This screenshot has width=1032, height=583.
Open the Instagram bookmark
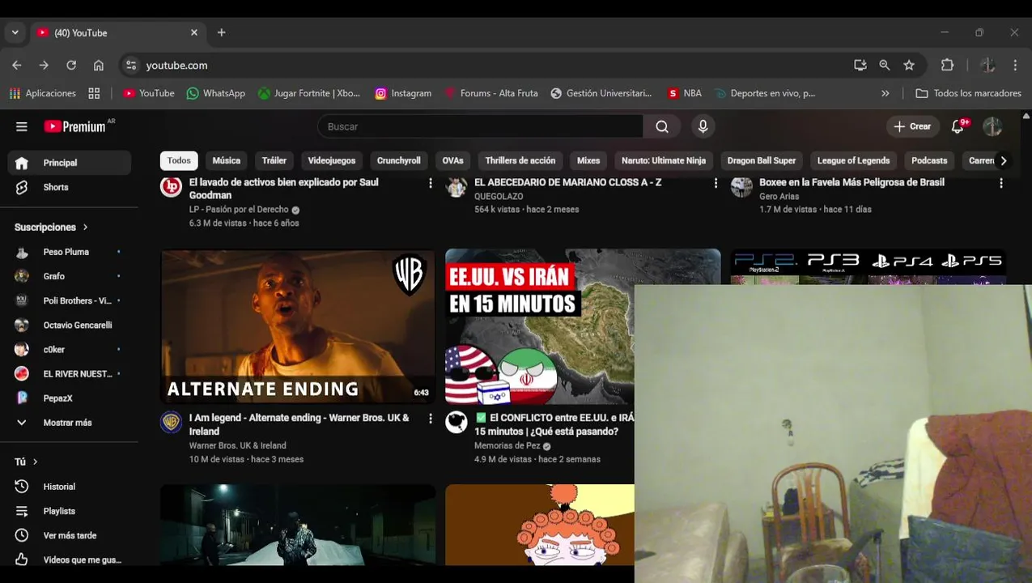(x=403, y=93)
